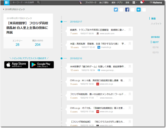166x128 pixels.
Task: Click the エントリー count 28
Action: 17,45
